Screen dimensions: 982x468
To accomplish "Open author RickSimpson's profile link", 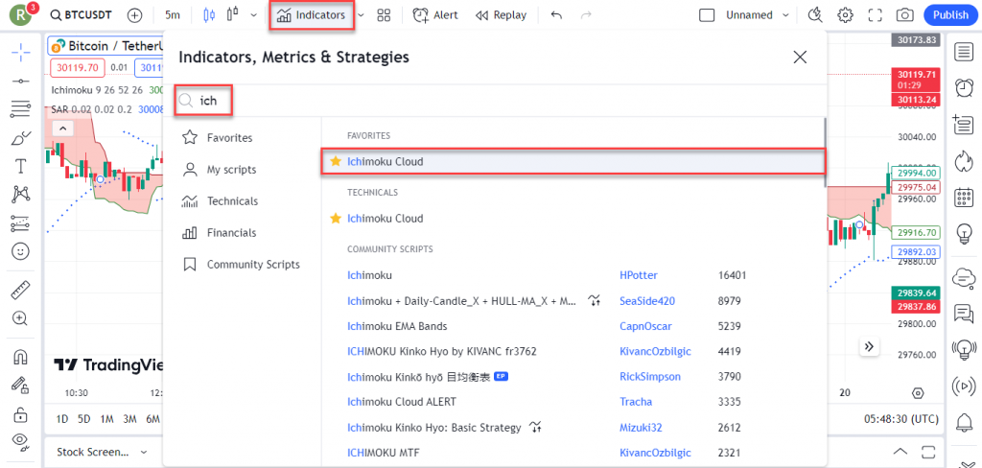I will 649,377.
